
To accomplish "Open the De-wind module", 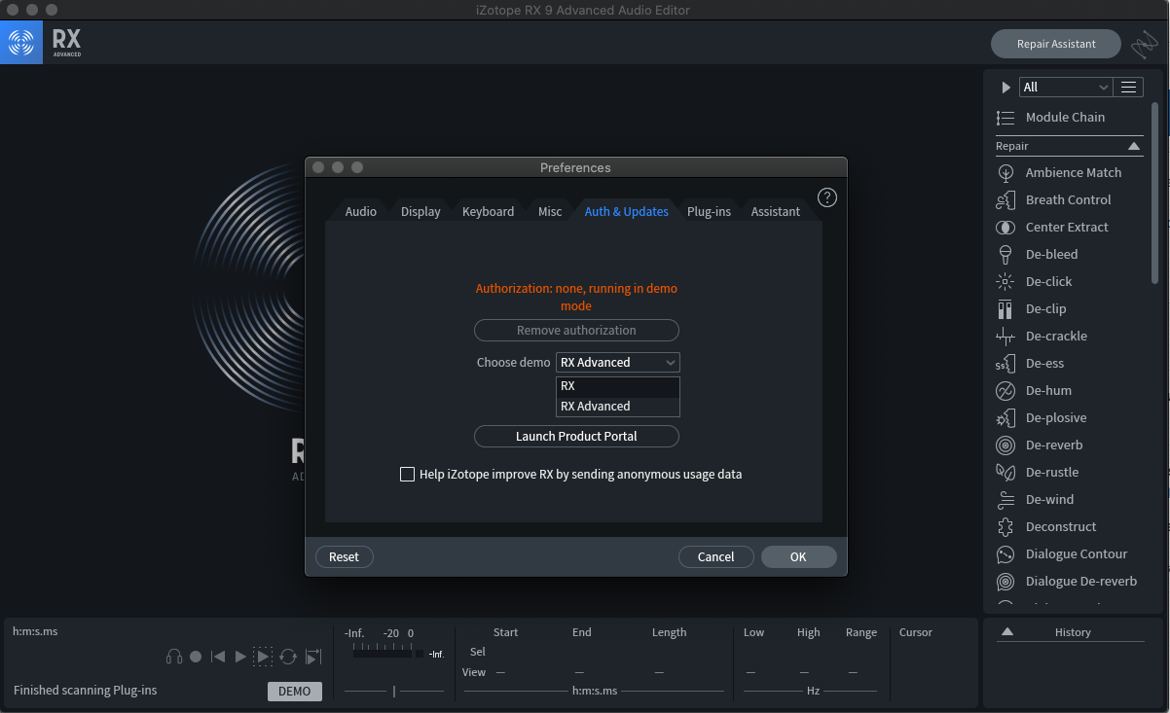I will pos(1049,499).
